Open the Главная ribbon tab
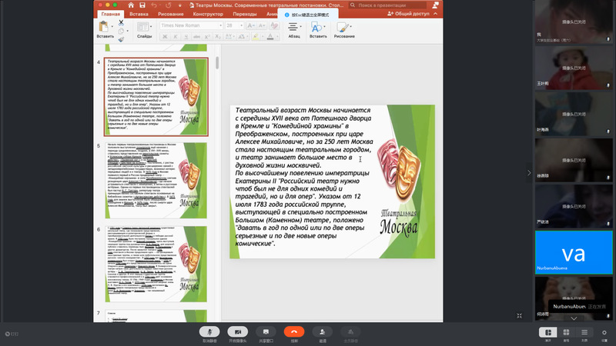This screenshot has height=346, width=616. (x=111, y=14)
